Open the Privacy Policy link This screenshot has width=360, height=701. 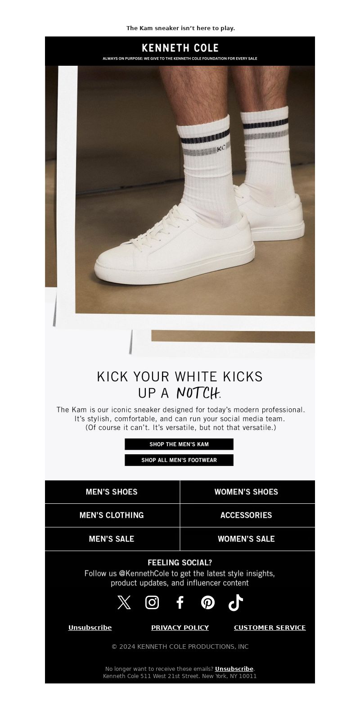tap(180, 628)
